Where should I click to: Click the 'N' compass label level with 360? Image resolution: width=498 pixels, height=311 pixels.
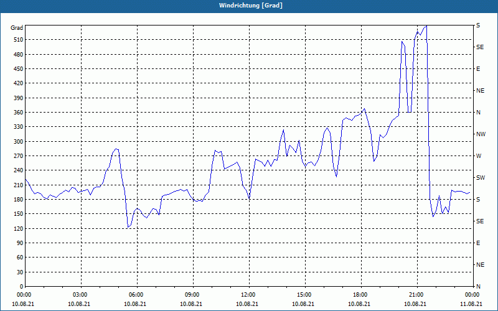(x=478, y=113)
